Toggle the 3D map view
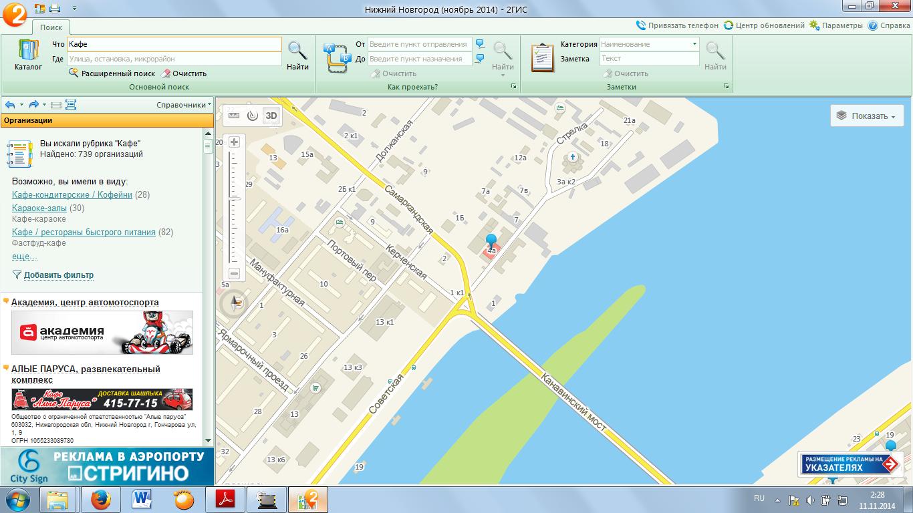The width and height of the screenshot is (913, 513). tap(271, 115)
